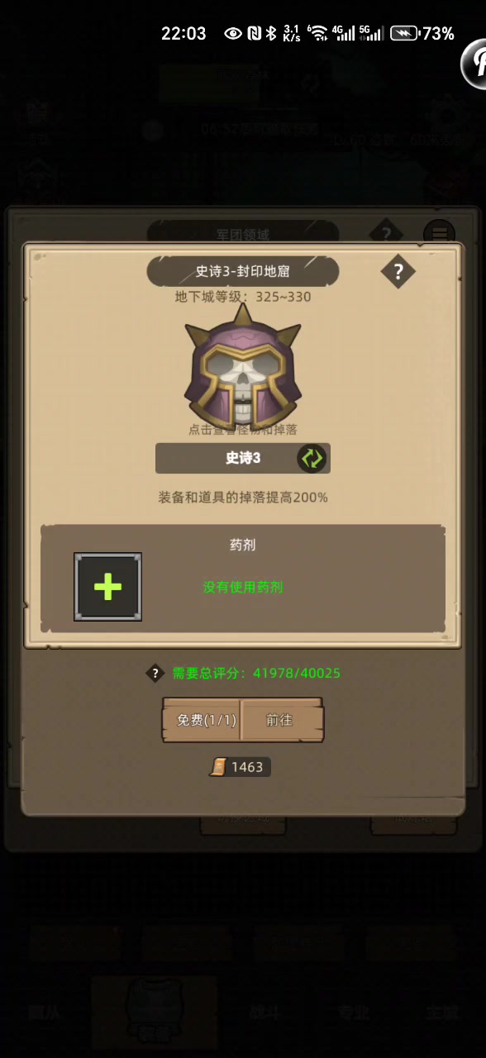
Task: Tap the dimmed help icon beside 军团领域
Action: (x=385, y=233)
